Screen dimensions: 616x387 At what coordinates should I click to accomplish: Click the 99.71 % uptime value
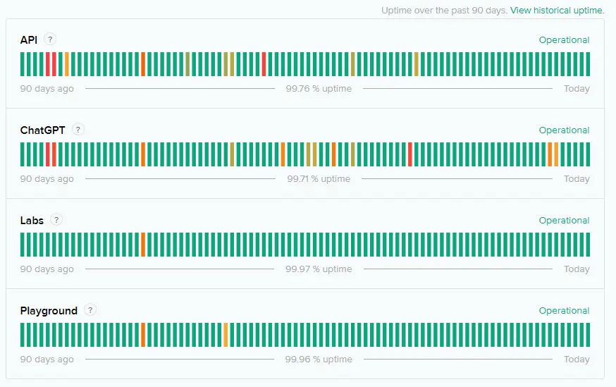point(319,179)
